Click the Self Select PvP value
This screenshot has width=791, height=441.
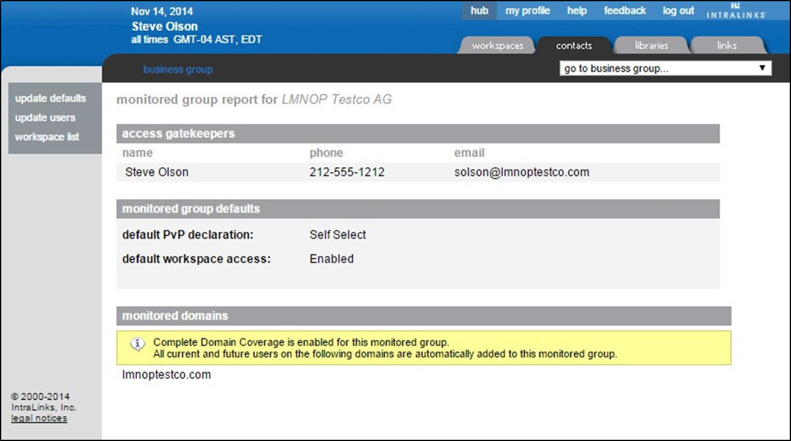pos(338,235)
